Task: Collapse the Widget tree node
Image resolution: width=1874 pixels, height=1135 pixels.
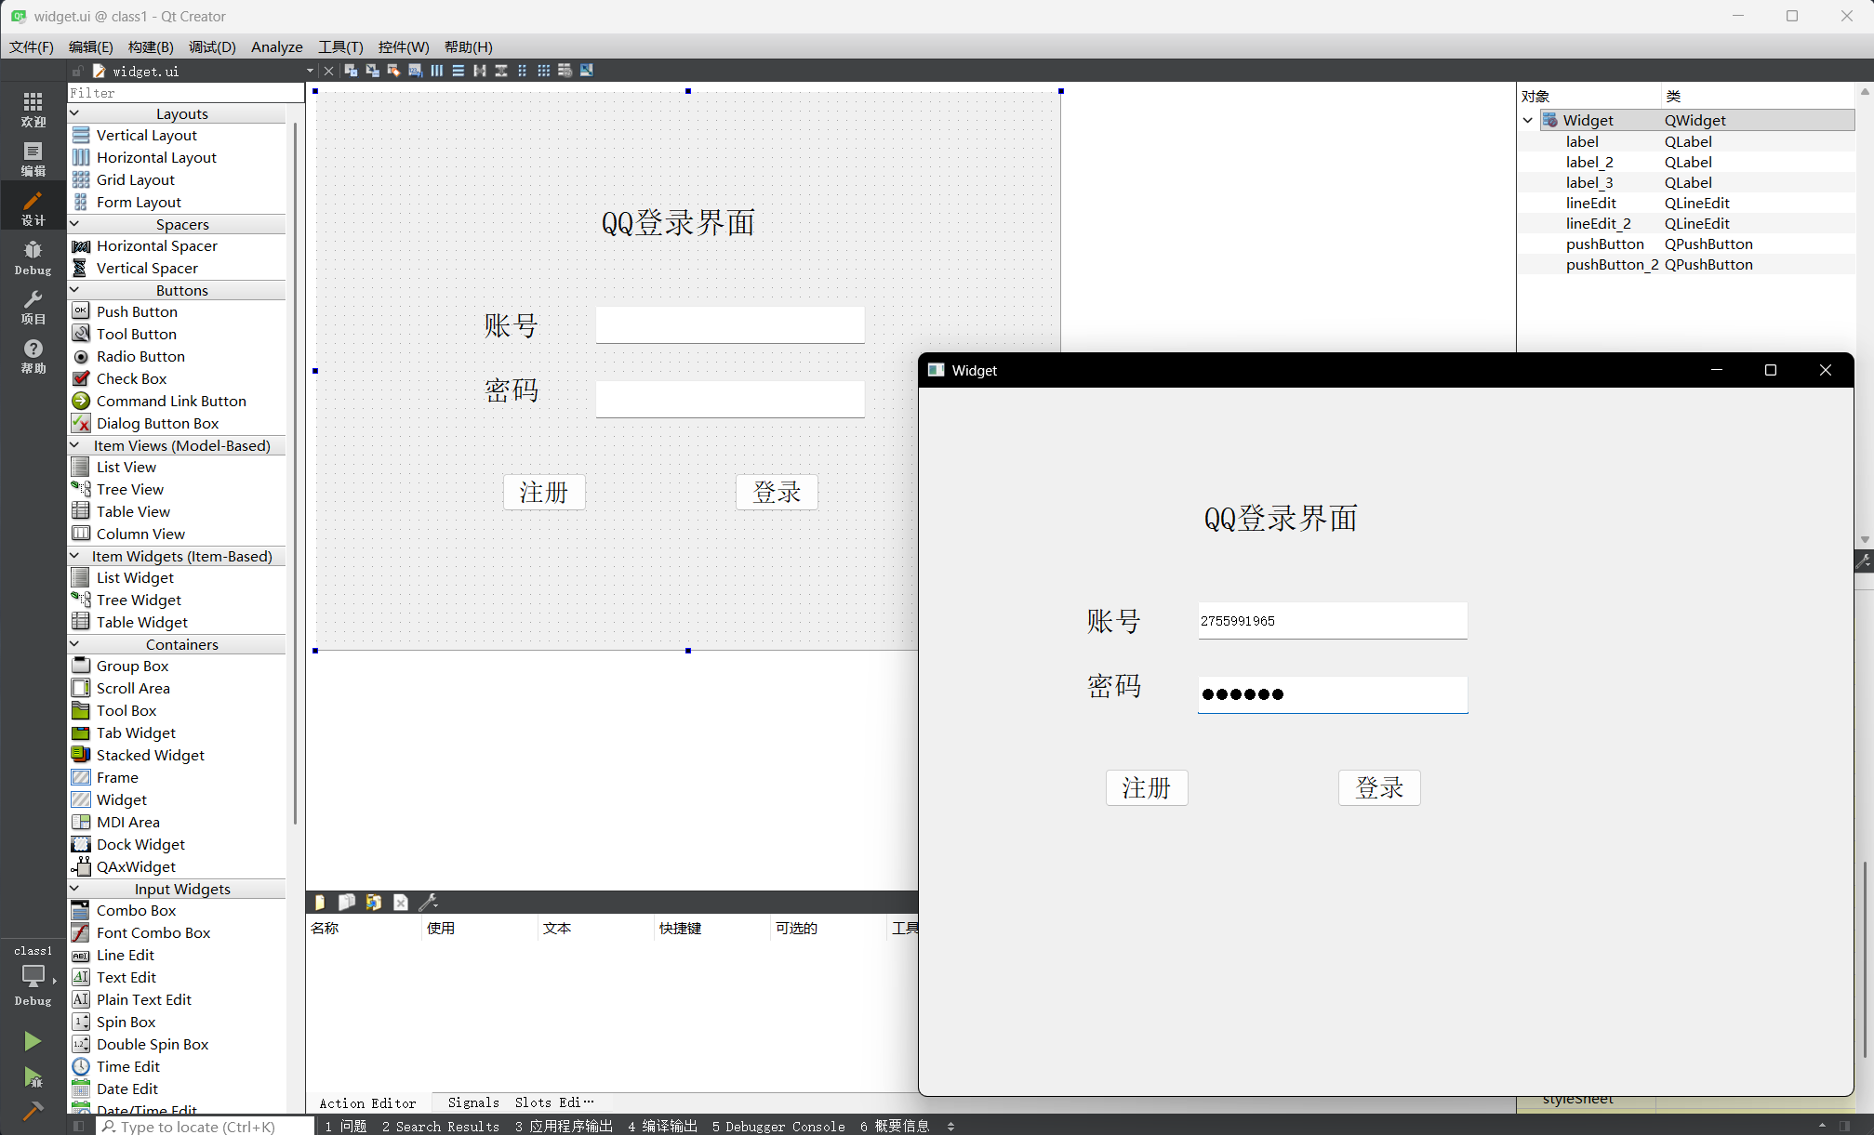Action: coord(1527,121)
